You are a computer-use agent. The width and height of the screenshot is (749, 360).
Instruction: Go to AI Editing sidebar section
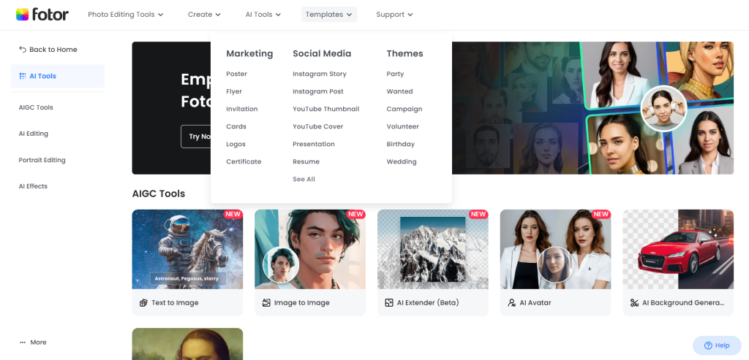pyautogui.click(x=34, y=134)
